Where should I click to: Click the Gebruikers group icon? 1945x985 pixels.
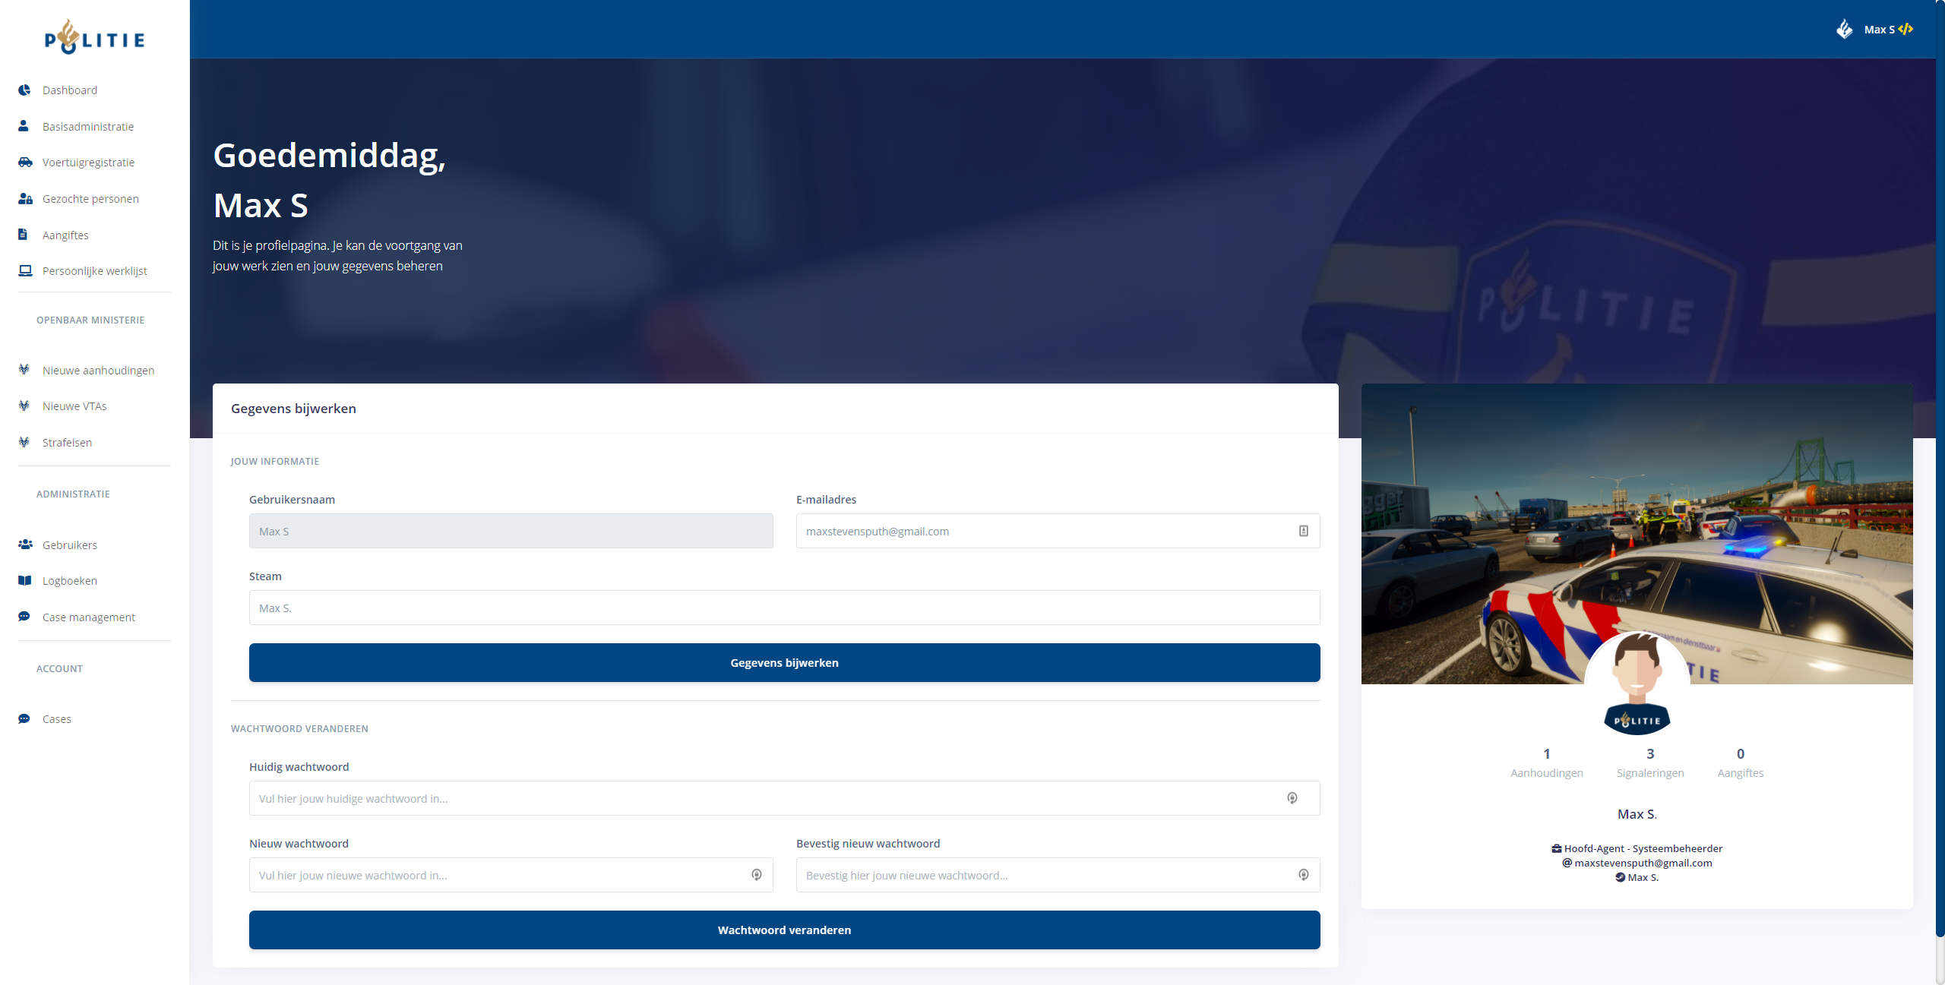pos(24,545)
